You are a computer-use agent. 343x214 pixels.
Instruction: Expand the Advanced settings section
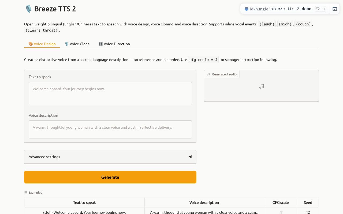pyautogui.click(x=110, y=157)
